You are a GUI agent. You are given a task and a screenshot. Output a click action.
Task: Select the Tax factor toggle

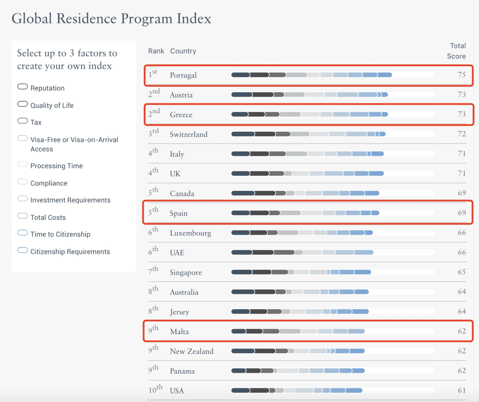[x=23, y=121]
